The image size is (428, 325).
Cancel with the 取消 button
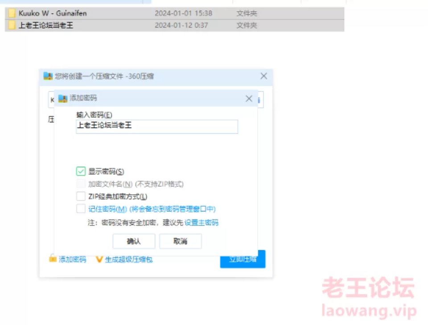pyautogui.click(x=181, y=241)
